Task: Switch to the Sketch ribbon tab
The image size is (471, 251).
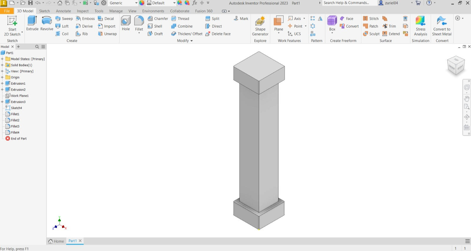Action: [x=44, y=11]
